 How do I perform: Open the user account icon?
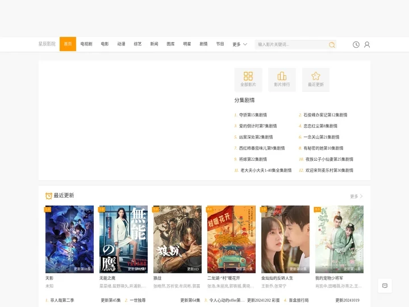367,45
